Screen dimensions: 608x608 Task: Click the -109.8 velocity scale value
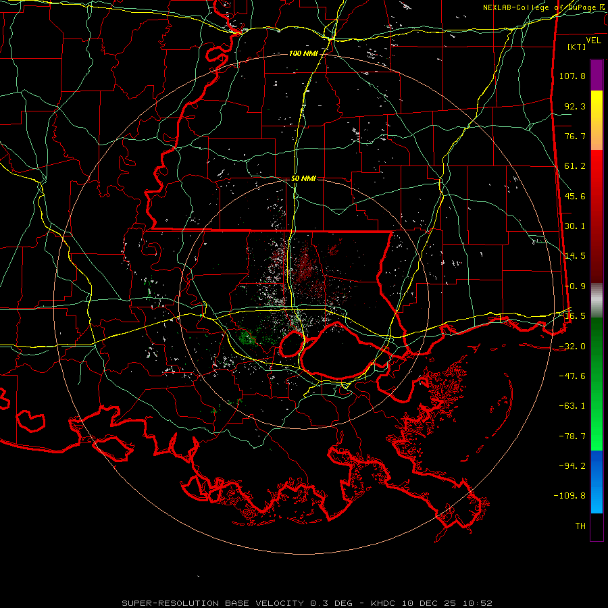569,496
